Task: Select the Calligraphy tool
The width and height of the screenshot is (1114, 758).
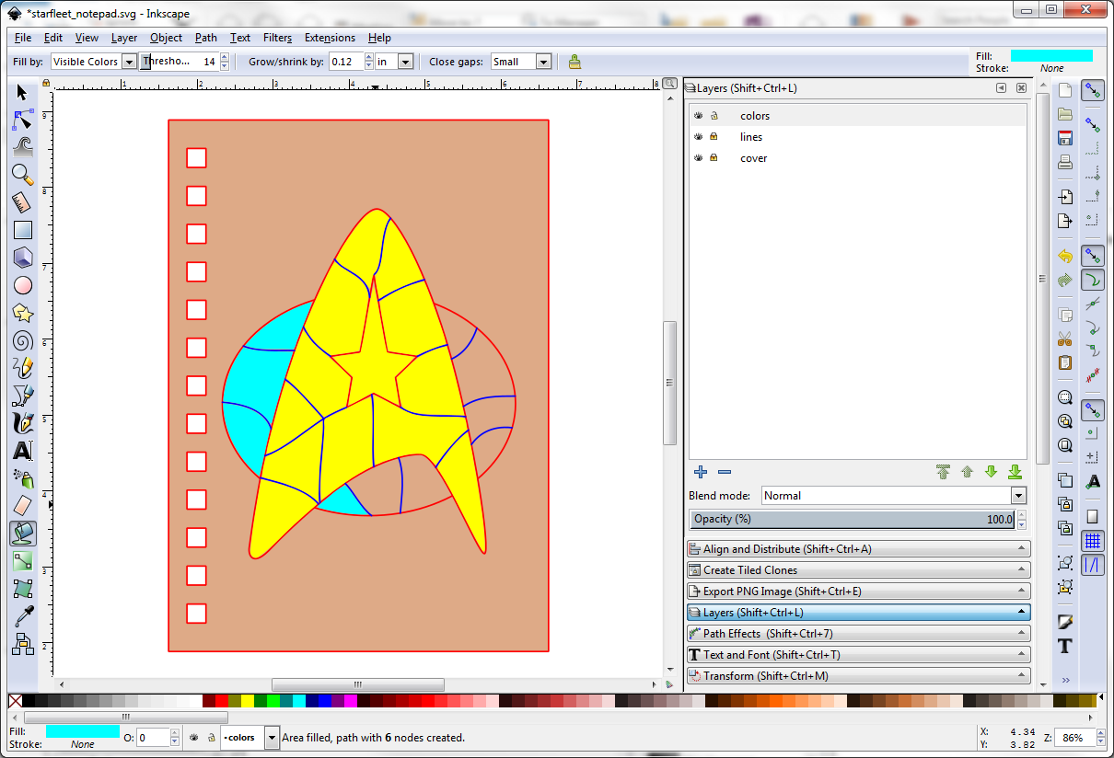Action: [22, 423]
